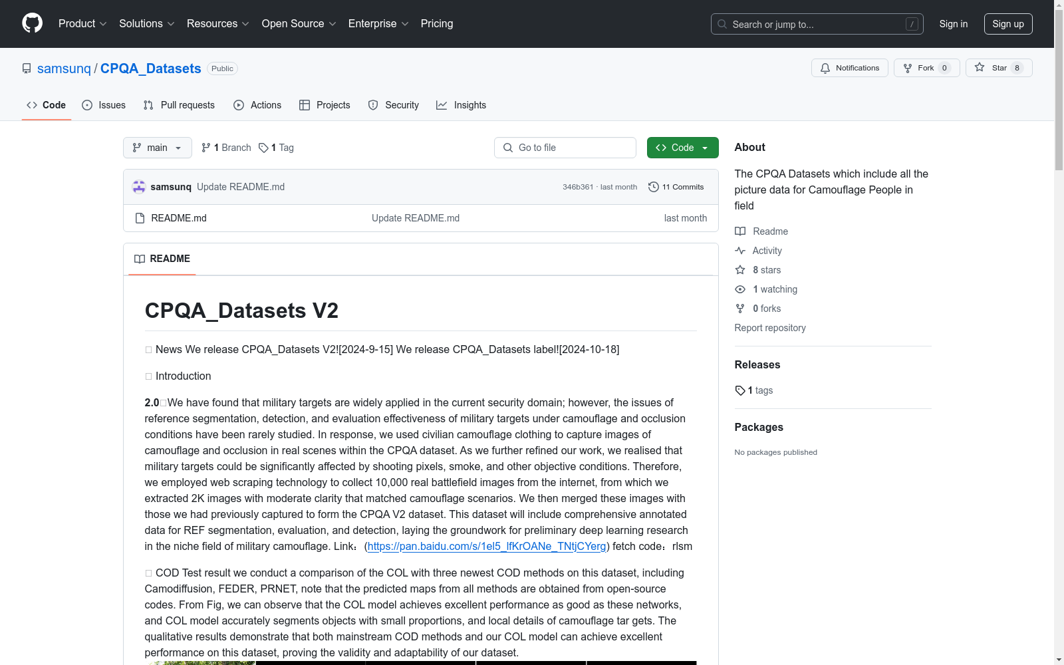
Task: Click the table icon of the Projects tab
Action: (x=305, y=105)
